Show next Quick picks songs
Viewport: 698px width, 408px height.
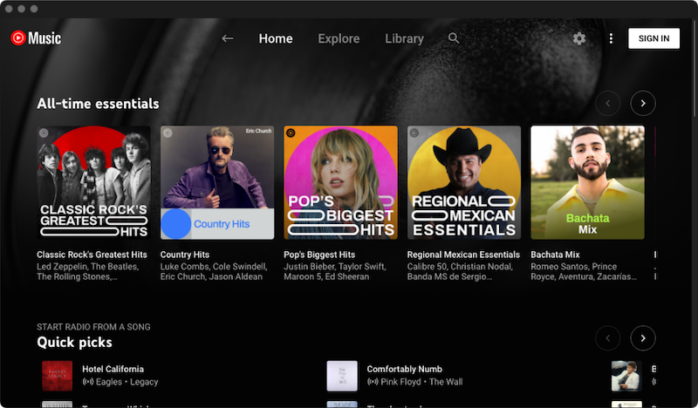pos(643,337)
